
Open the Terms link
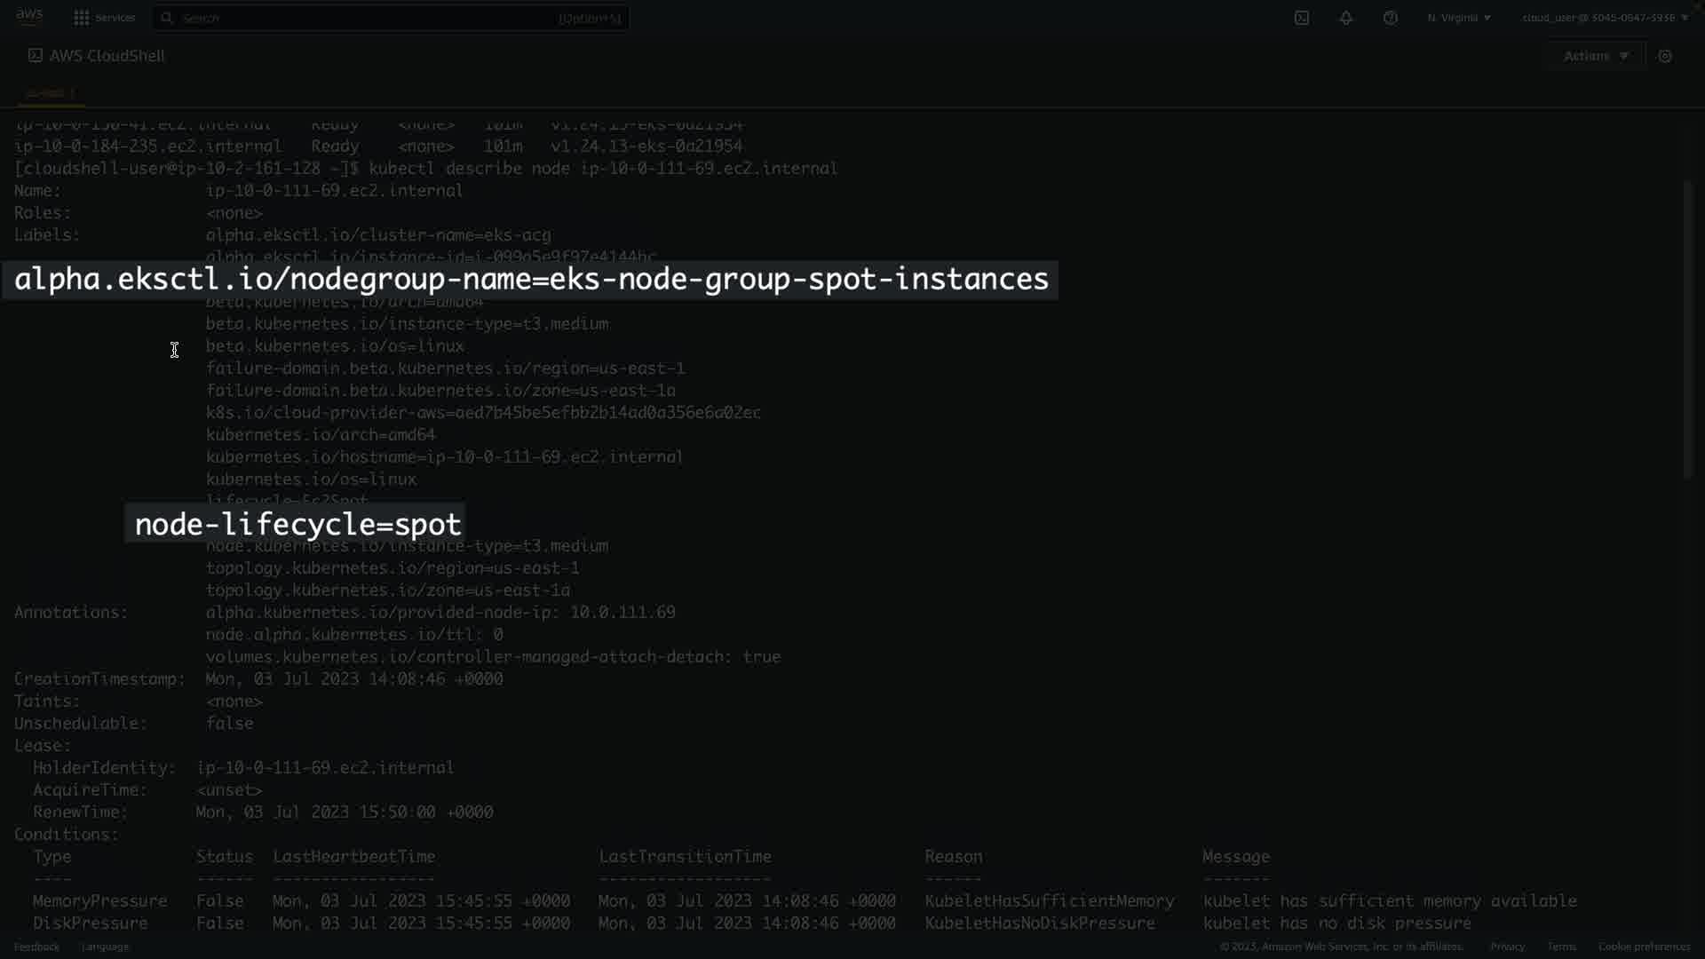[1561, 947]
